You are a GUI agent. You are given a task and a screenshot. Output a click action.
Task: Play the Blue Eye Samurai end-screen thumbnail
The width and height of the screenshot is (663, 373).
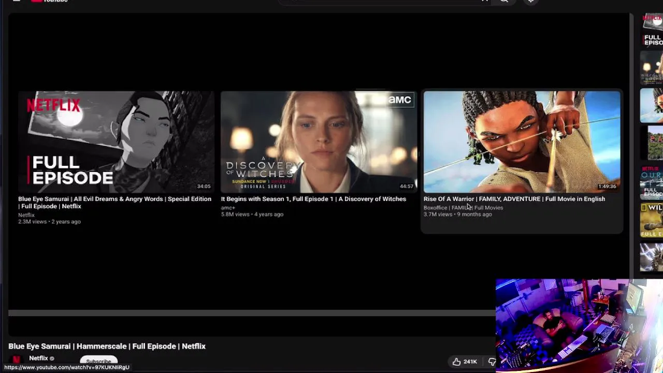point(116,142)
